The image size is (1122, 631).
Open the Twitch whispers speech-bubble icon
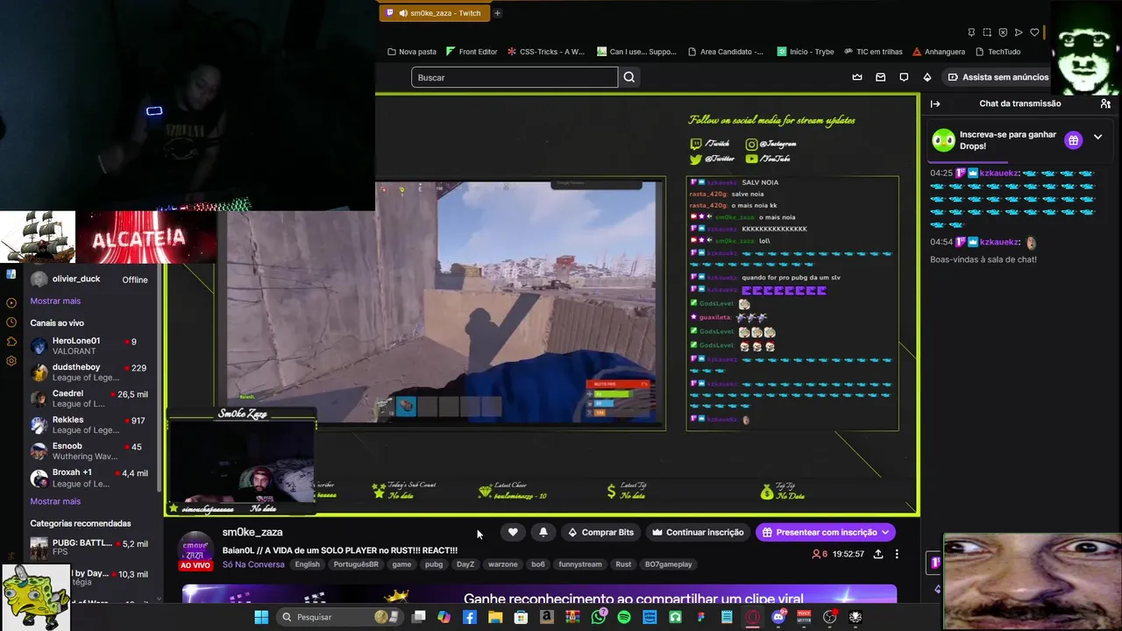[x=904, y=77]
